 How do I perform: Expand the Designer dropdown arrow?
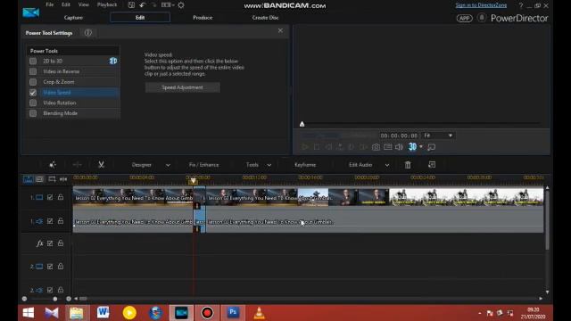(x=168, y=165)
